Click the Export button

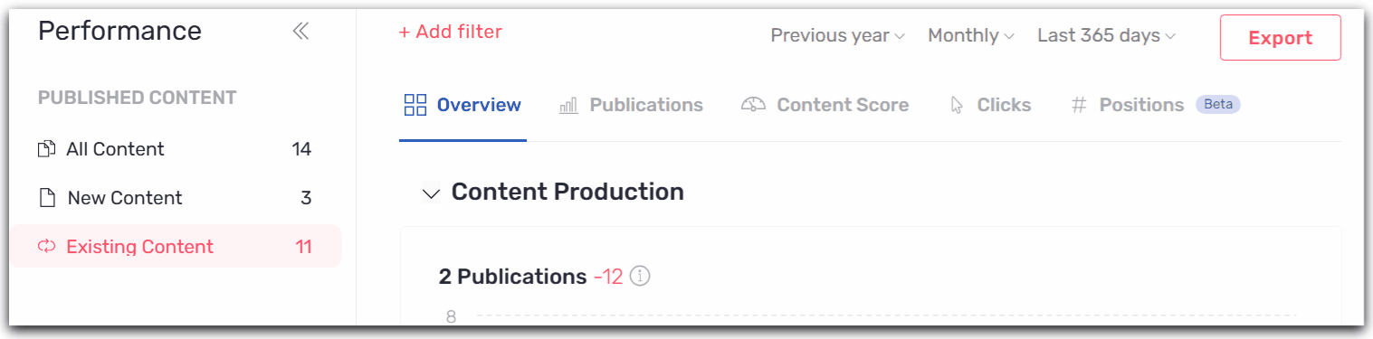(1280, 38)
